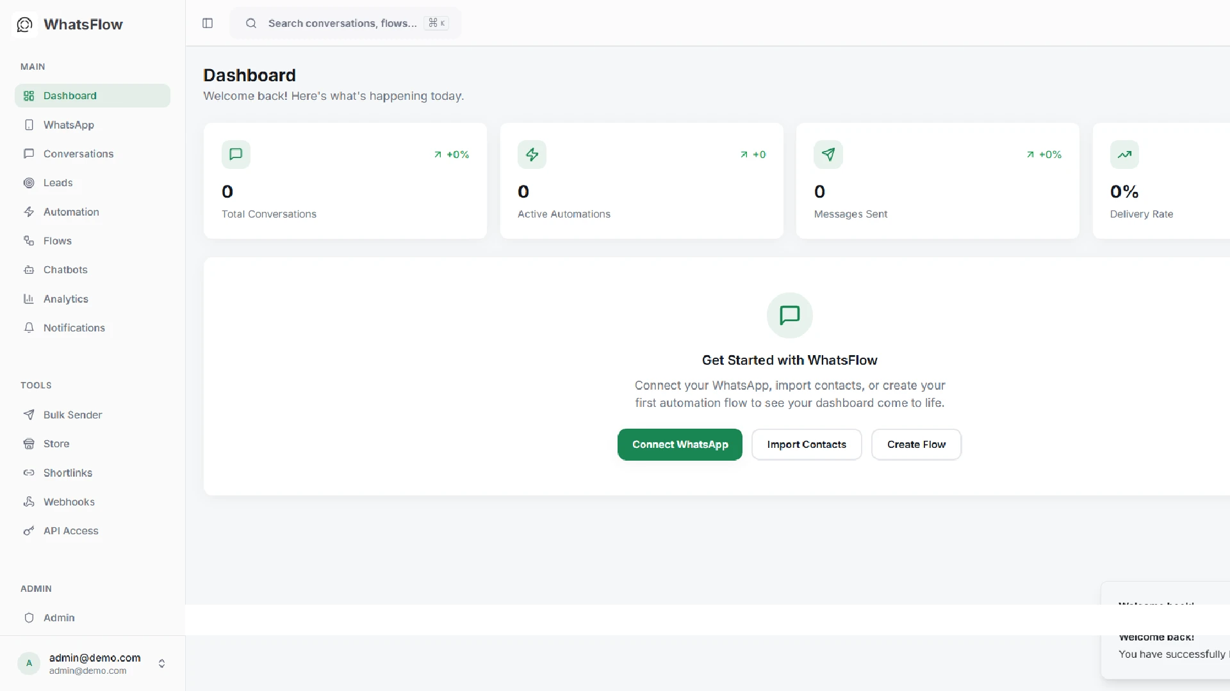The width and height of the screenshot is (1230, 691).
Task: Open API Access settings
Action: coord(92,531)
